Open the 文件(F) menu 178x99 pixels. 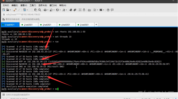coord(6,5)
